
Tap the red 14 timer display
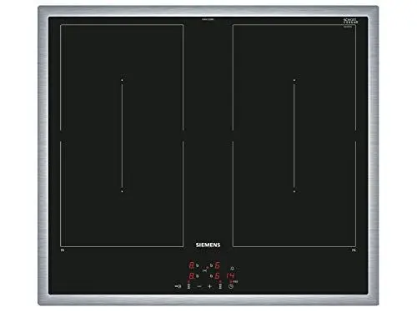tap(230, 275)
